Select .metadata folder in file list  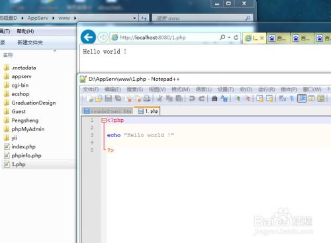point(20,68)
